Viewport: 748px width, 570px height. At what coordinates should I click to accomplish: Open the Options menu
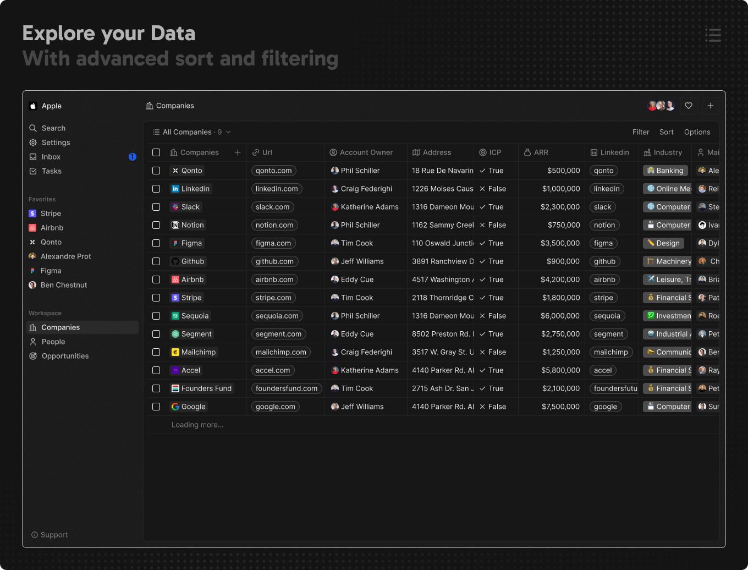click(x=697, y=132)
